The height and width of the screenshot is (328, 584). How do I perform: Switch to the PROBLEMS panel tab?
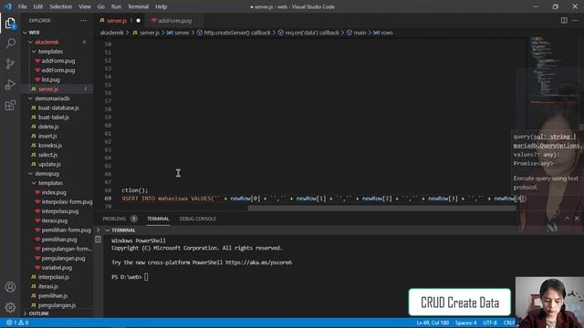click(x=114, y=219)
